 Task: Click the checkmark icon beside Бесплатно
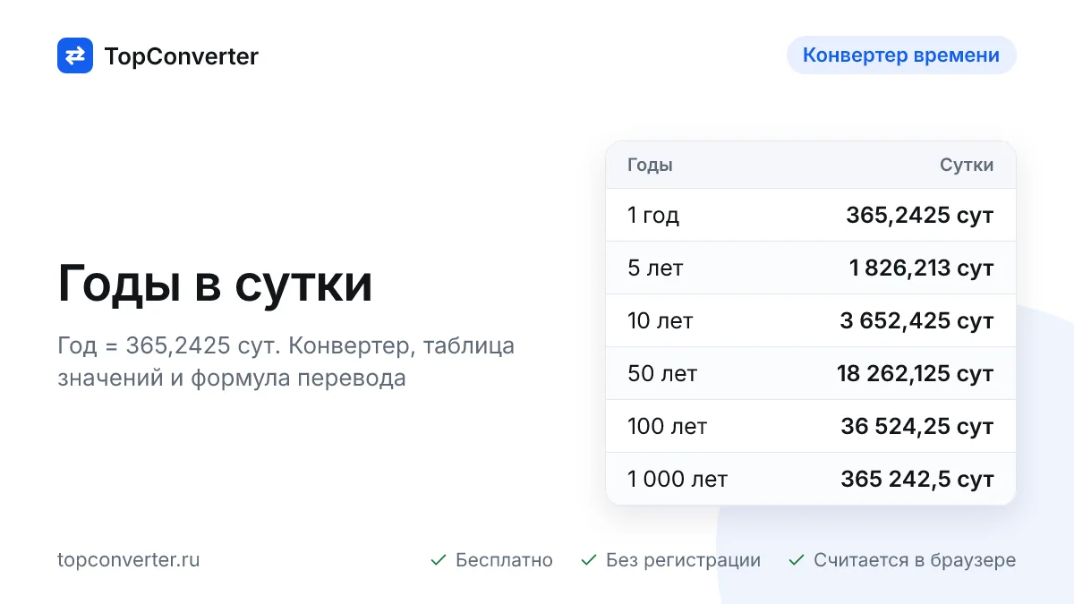coord(439,560)
